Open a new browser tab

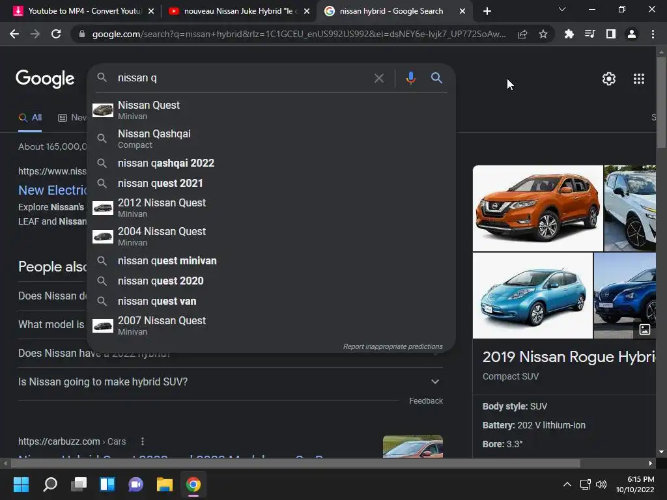[x=487, y=11]
